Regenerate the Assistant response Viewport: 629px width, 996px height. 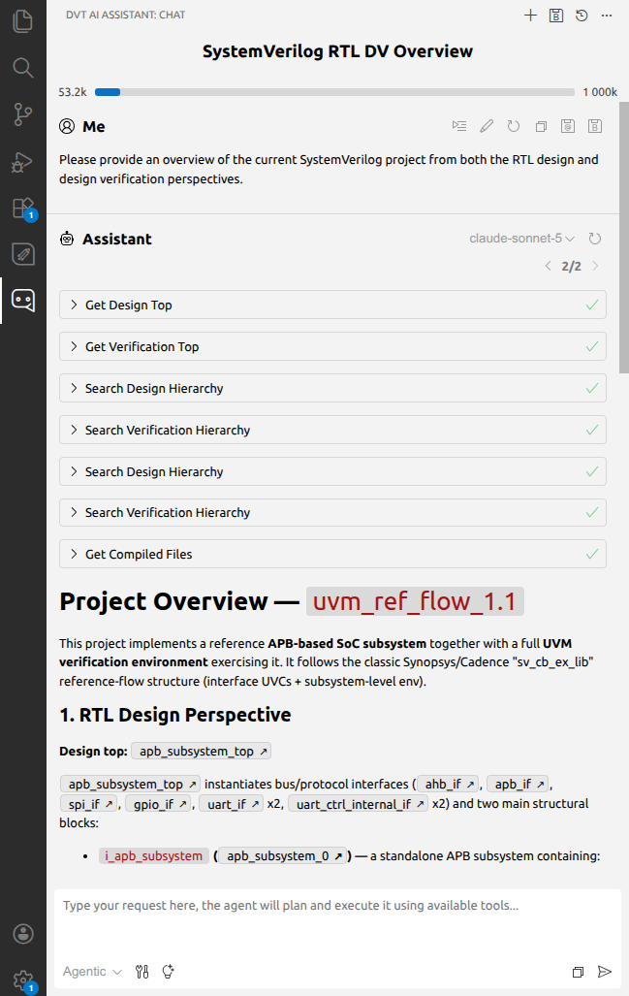[595, 239]
